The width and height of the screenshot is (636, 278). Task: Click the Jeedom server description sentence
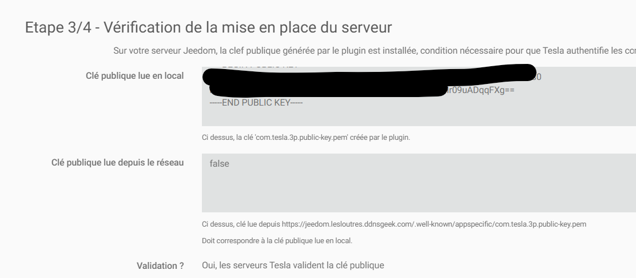(375, 51)
